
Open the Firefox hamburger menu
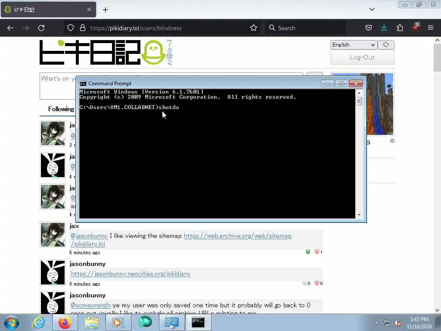pyautogui.click(x=431, y=28)
